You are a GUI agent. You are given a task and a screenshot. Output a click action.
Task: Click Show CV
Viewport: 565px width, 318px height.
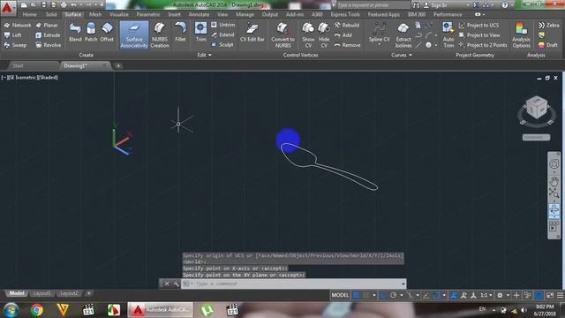coord(308,35)
